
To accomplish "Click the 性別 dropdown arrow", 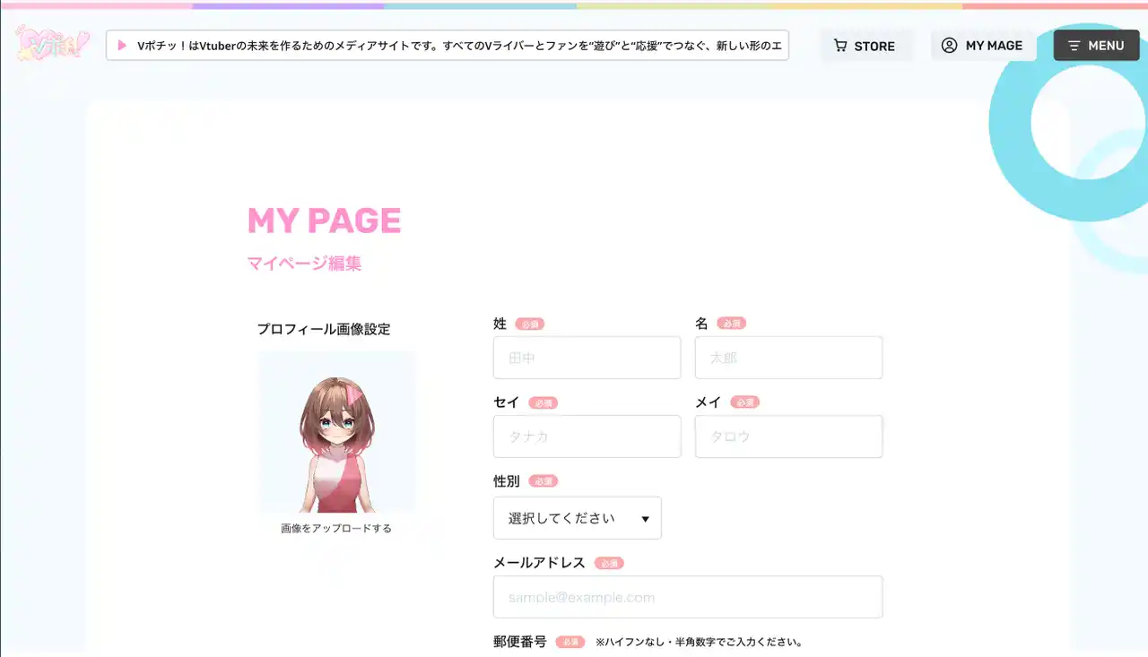I will click(x=645, y=519).
